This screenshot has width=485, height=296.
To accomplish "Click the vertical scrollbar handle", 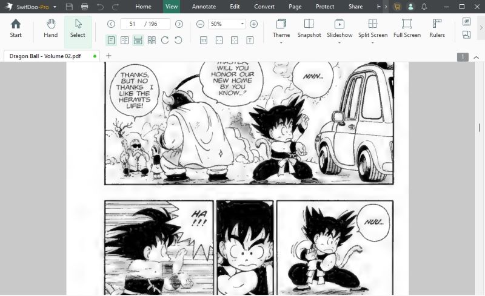I will [x=480, y=128].
